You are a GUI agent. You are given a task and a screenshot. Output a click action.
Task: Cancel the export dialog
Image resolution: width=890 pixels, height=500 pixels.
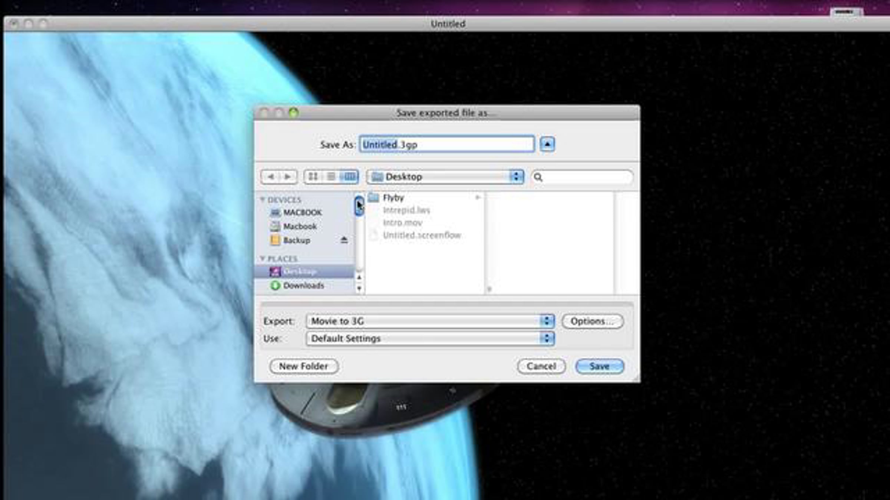[541, 366]
